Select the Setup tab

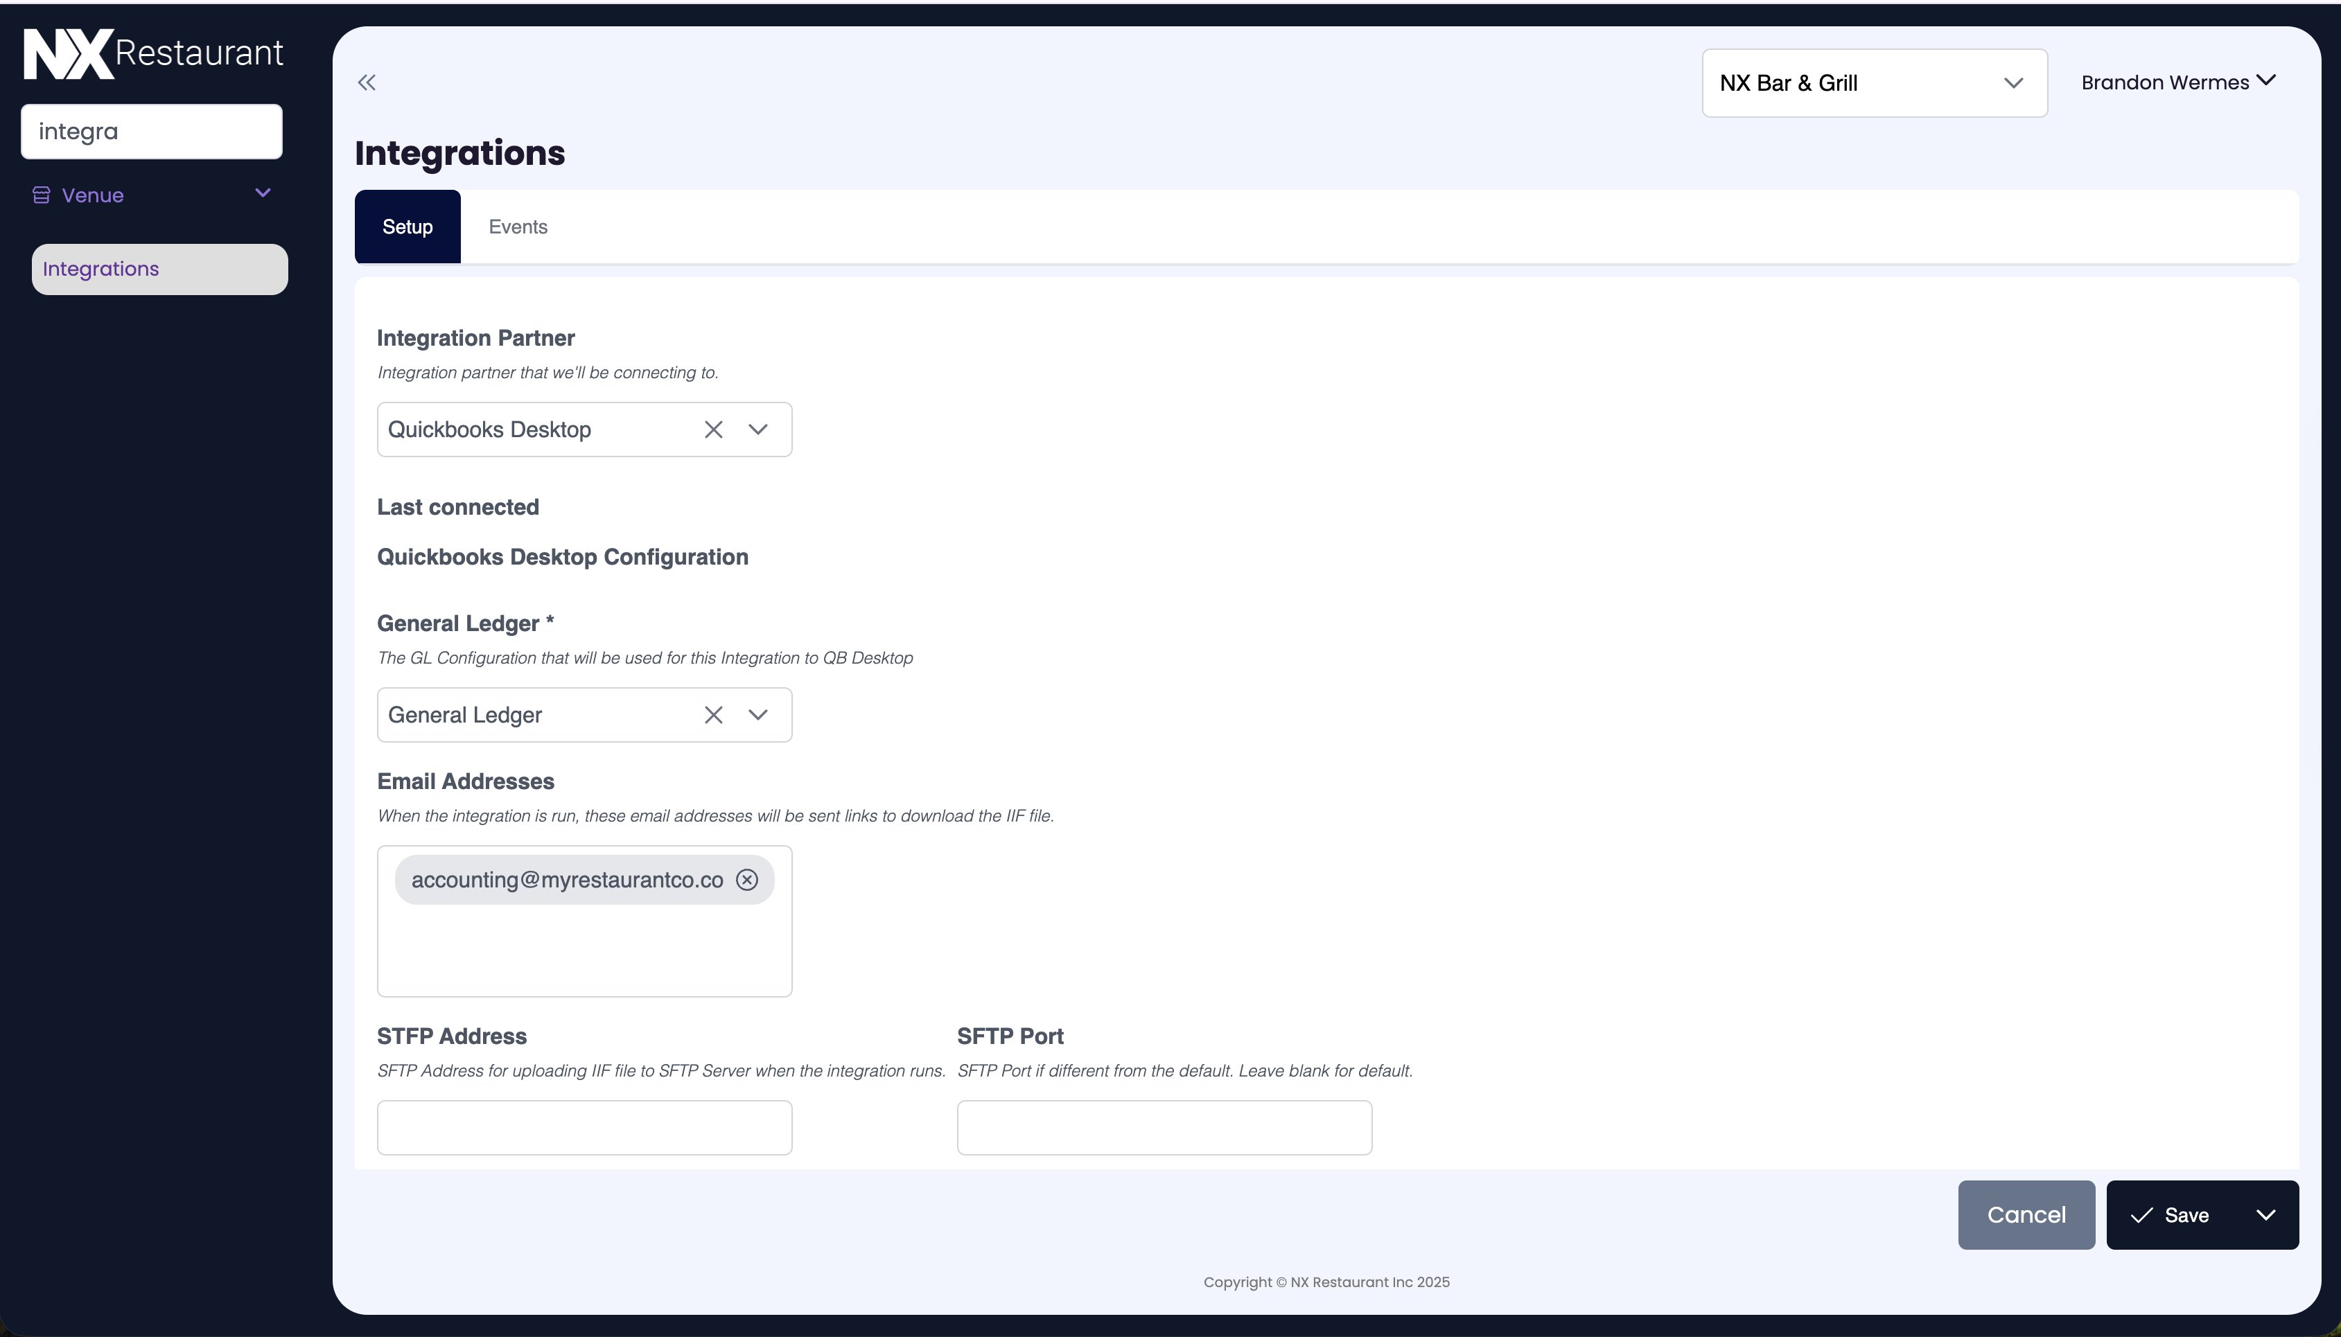pyautogui.click(x=407, y=227)
